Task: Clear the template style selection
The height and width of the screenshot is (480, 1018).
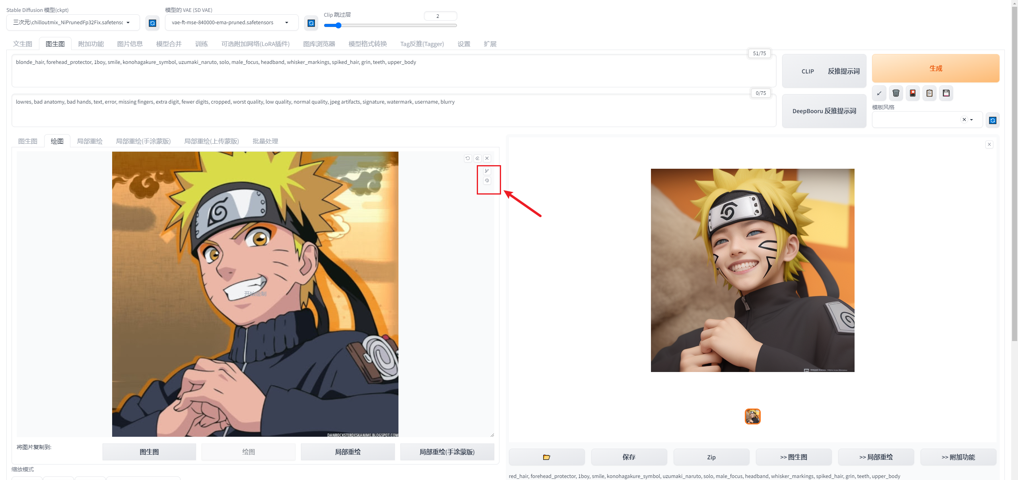Action: pyautogui.click(x=964, y=120)
